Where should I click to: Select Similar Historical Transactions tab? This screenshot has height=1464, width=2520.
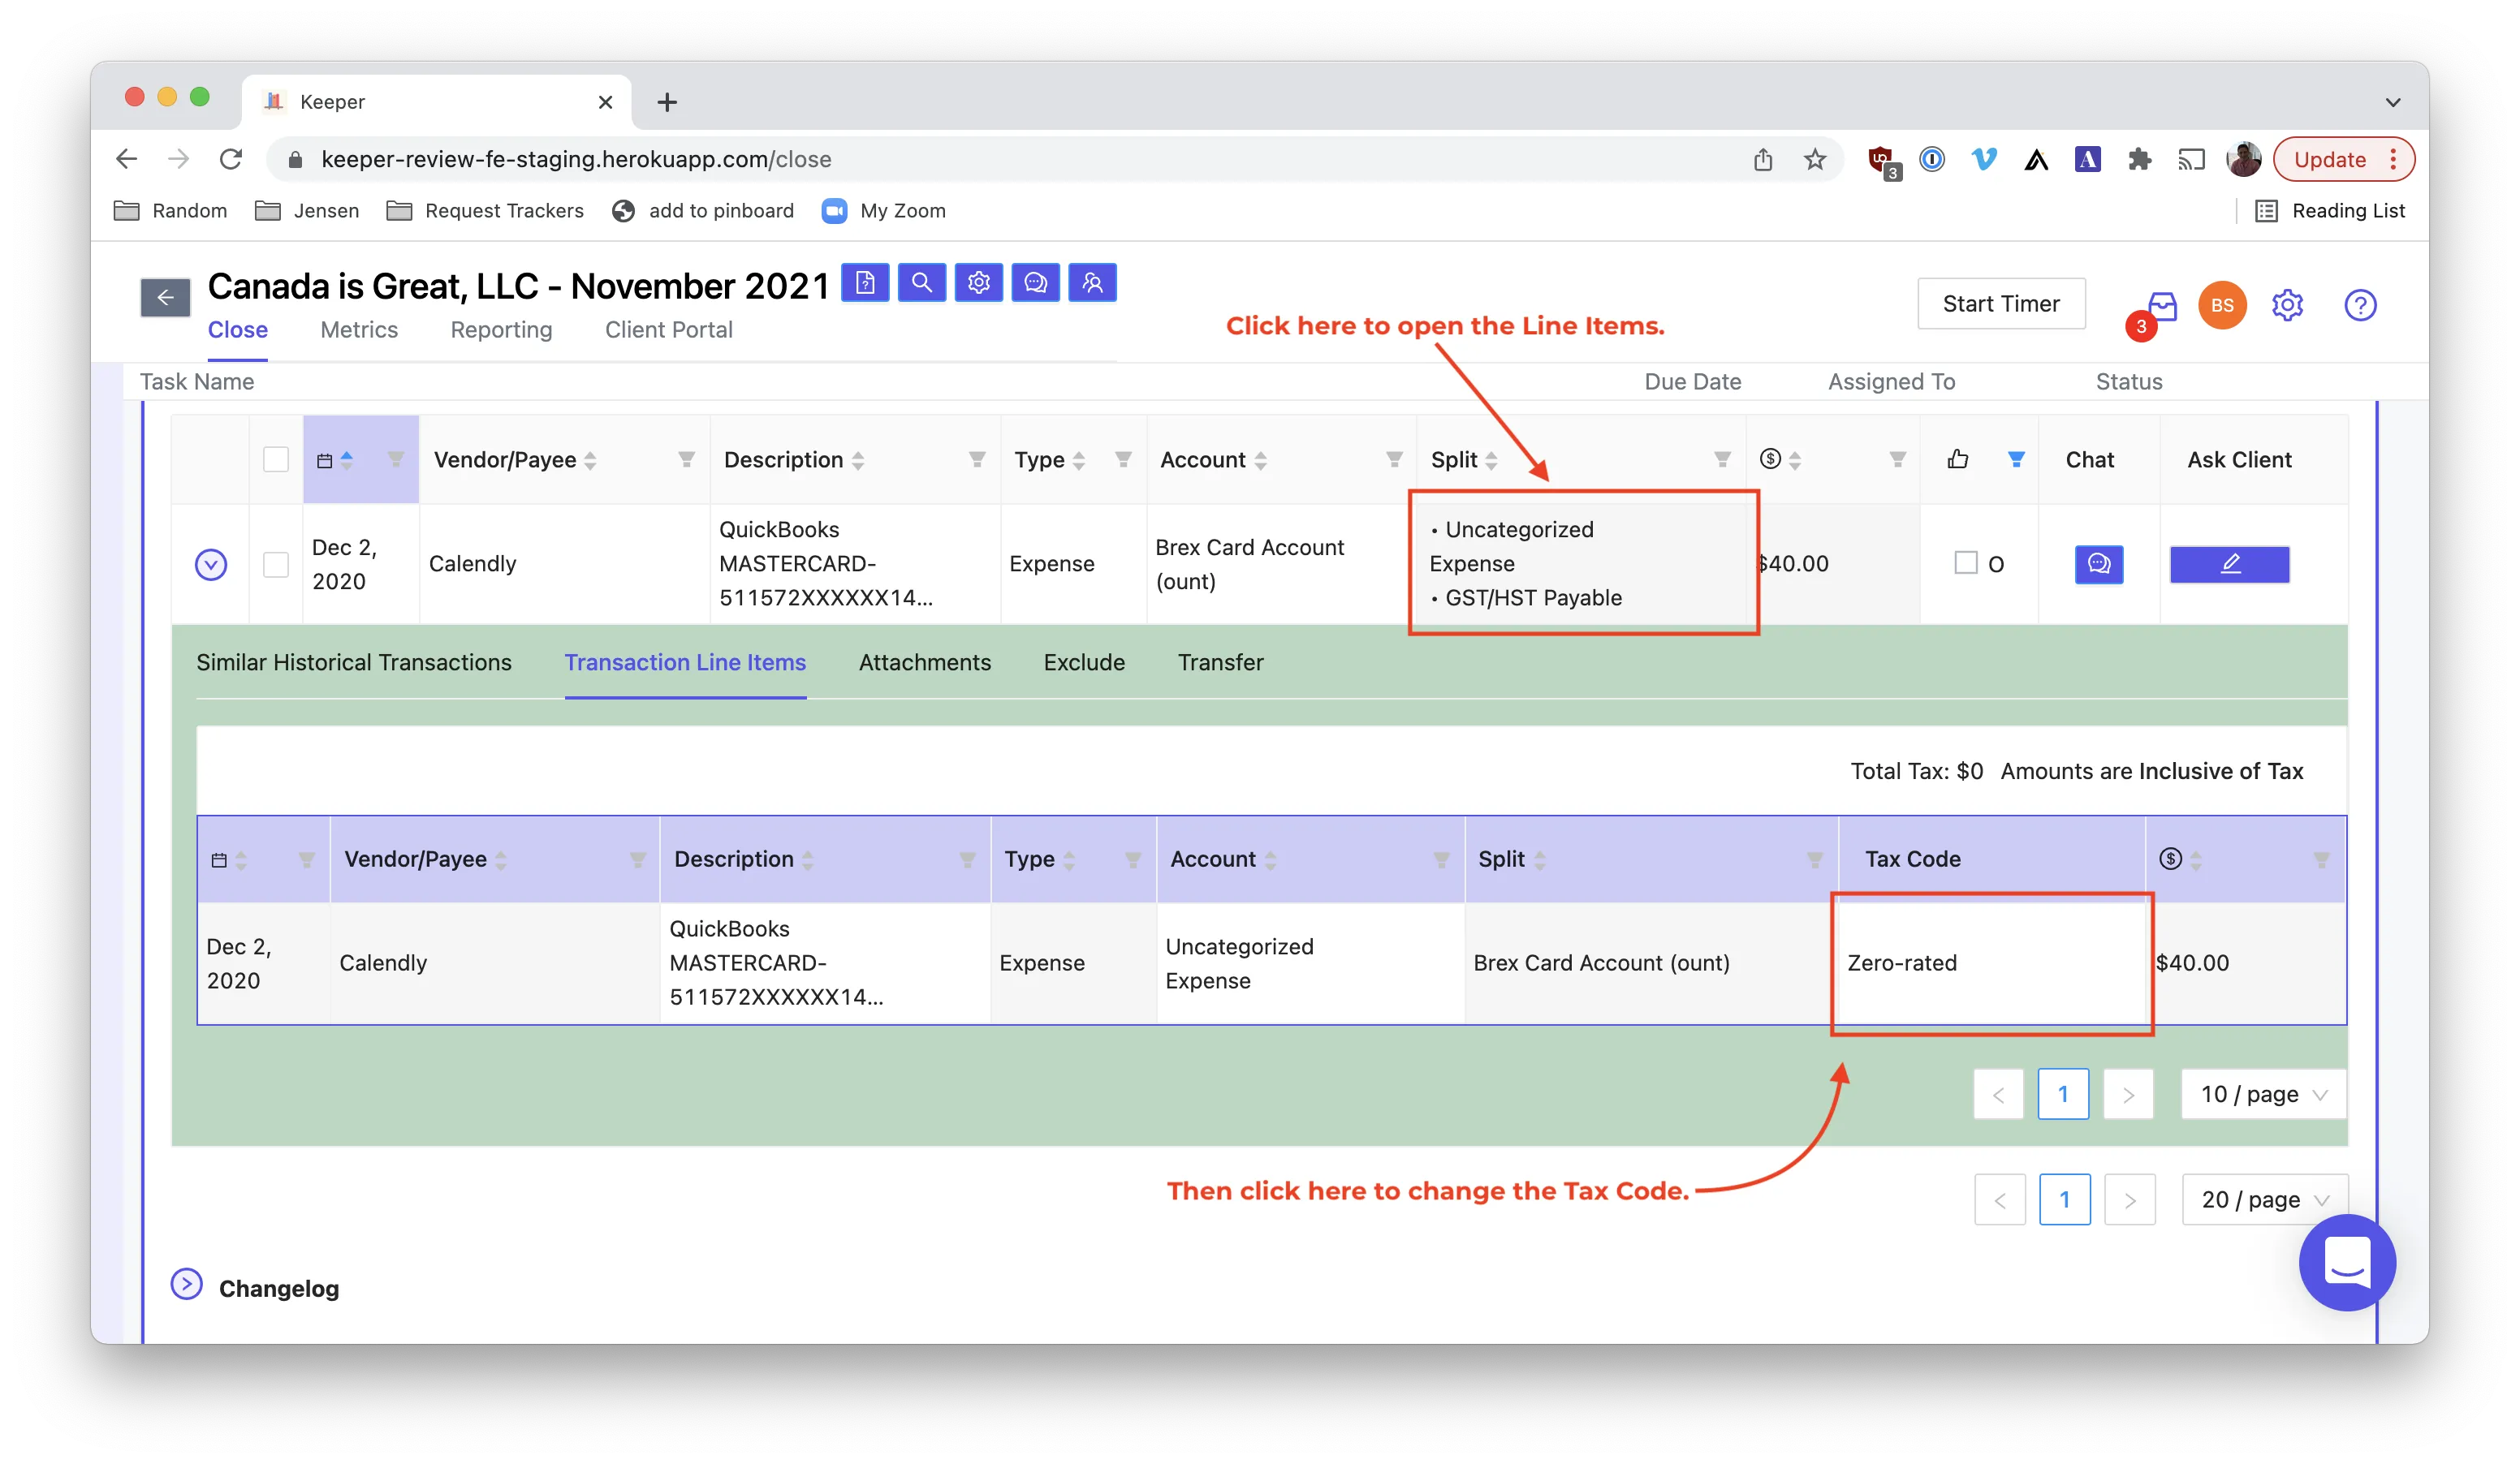point(354,661)
